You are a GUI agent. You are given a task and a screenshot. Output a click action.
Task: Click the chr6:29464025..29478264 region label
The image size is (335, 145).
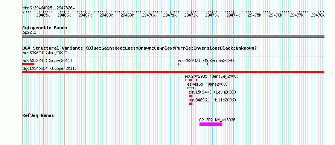pos(49,8)
